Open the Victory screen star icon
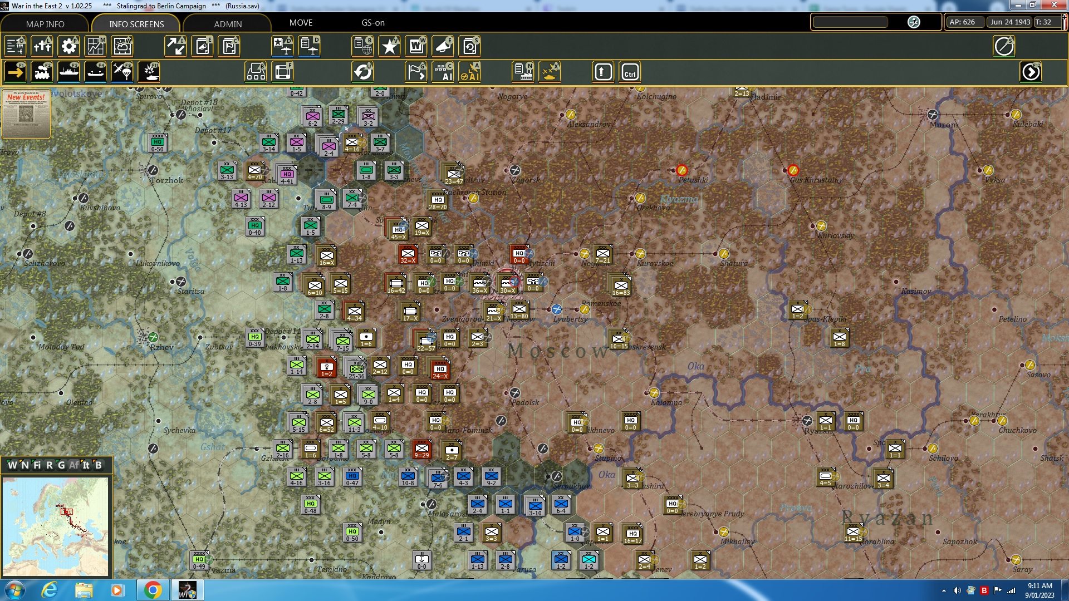 (389, 46)
